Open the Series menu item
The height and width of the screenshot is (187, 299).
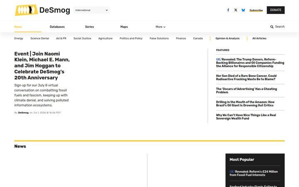89,27
